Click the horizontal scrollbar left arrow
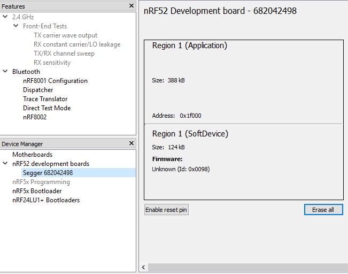 (x=143, y=268)
